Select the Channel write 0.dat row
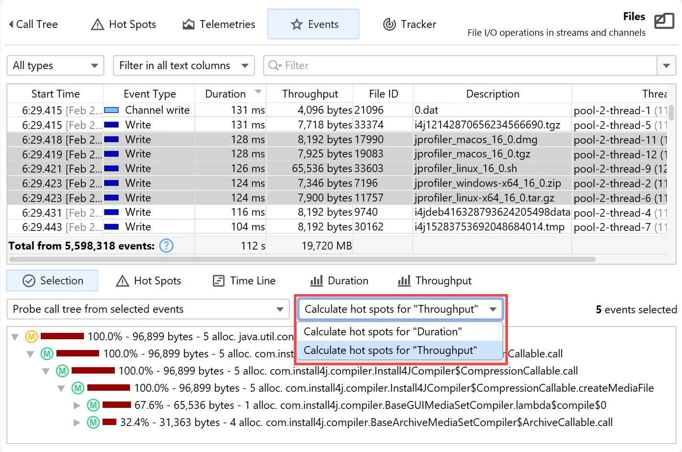This screenshot has width=682, height=452. (x=338, y=110)
